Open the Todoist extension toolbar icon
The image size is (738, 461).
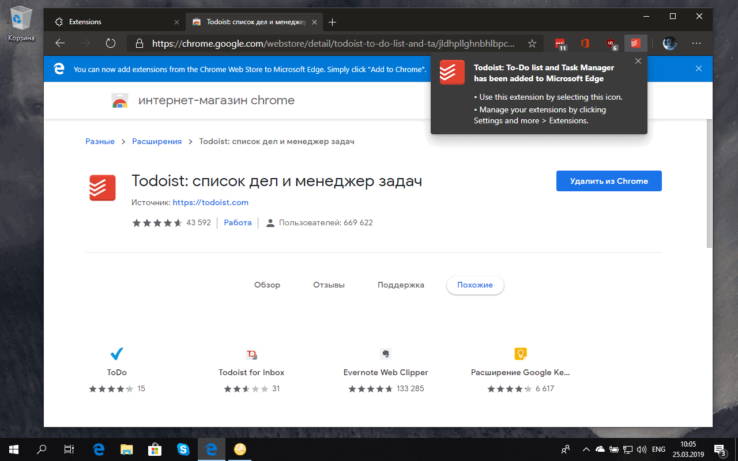click(635, 43)
